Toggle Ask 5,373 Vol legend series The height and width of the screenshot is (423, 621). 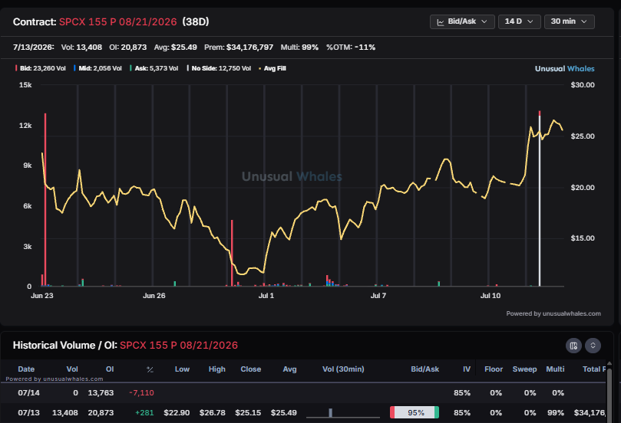154,68
